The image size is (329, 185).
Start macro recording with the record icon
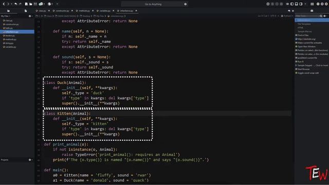tap(268, 4)
